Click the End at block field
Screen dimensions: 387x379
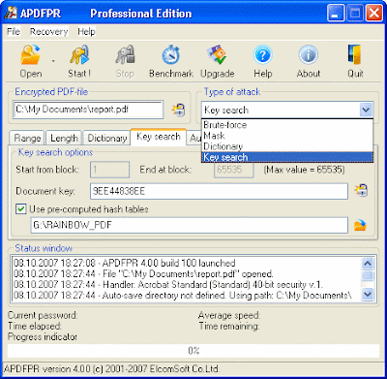tap(234, 170)
